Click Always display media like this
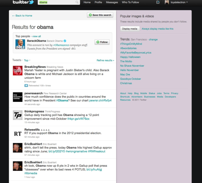The height and width of the screenshot is (183, 202). 158,29
